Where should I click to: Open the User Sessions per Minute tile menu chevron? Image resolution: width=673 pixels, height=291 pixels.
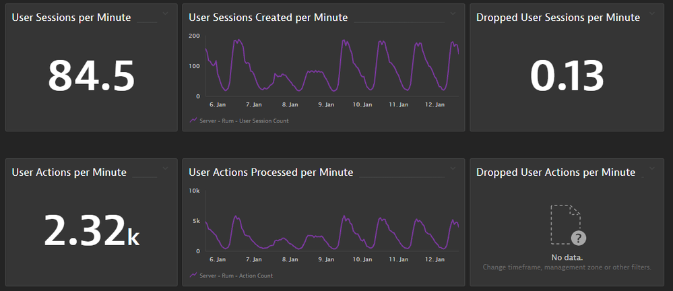(x=166, y=13)
